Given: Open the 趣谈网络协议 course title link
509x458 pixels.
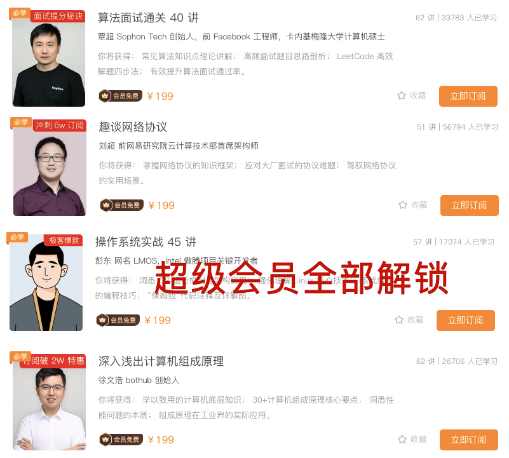Looking at the screenshot, I should pos(133,127).
